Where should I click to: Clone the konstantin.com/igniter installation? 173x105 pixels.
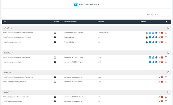point(156,58)
